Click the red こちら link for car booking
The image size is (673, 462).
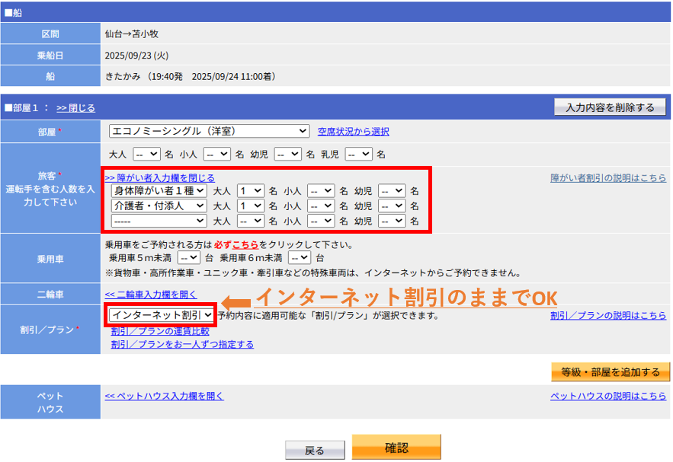point(245,245)
